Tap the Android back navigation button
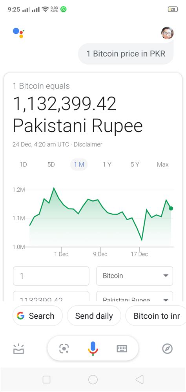186x392 pixels. [x=139, y=379]
